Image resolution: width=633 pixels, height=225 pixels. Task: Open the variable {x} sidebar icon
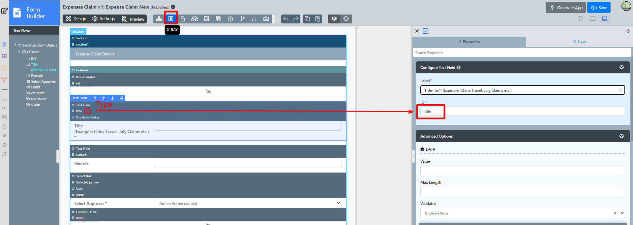tap(4, 108)
